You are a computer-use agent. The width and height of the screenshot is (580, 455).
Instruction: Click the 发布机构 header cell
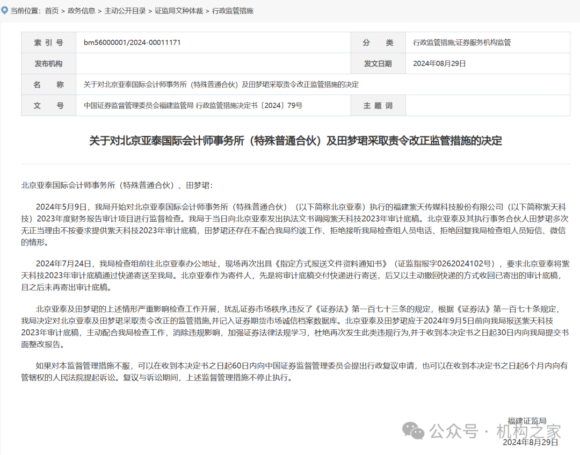click(x=48, y=63)
